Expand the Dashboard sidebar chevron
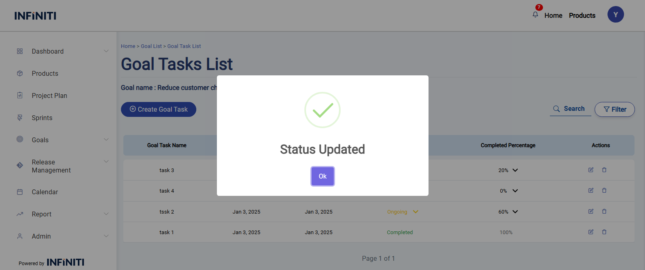Viewport: 645px width, 270px height. (x=106, y=51)
